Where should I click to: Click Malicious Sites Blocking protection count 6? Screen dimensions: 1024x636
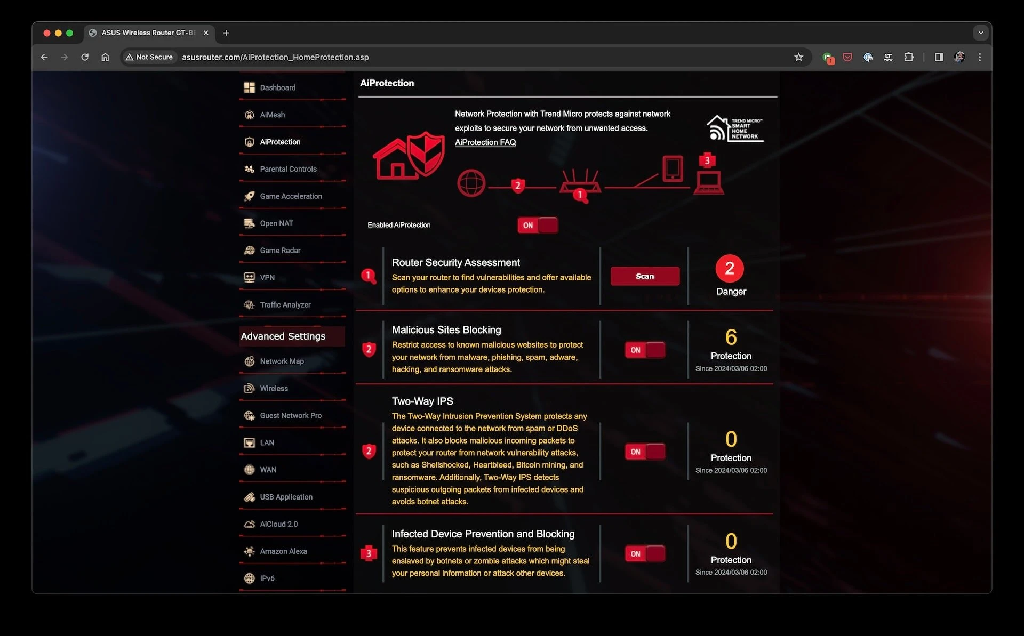(731, 337)
